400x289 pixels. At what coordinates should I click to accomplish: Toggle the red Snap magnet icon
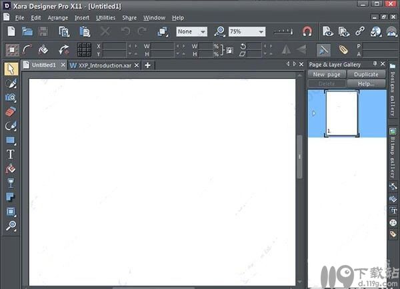coord(307,31)
